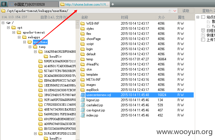
Task: Click the 读取 button
Action: tap(186, 11)
